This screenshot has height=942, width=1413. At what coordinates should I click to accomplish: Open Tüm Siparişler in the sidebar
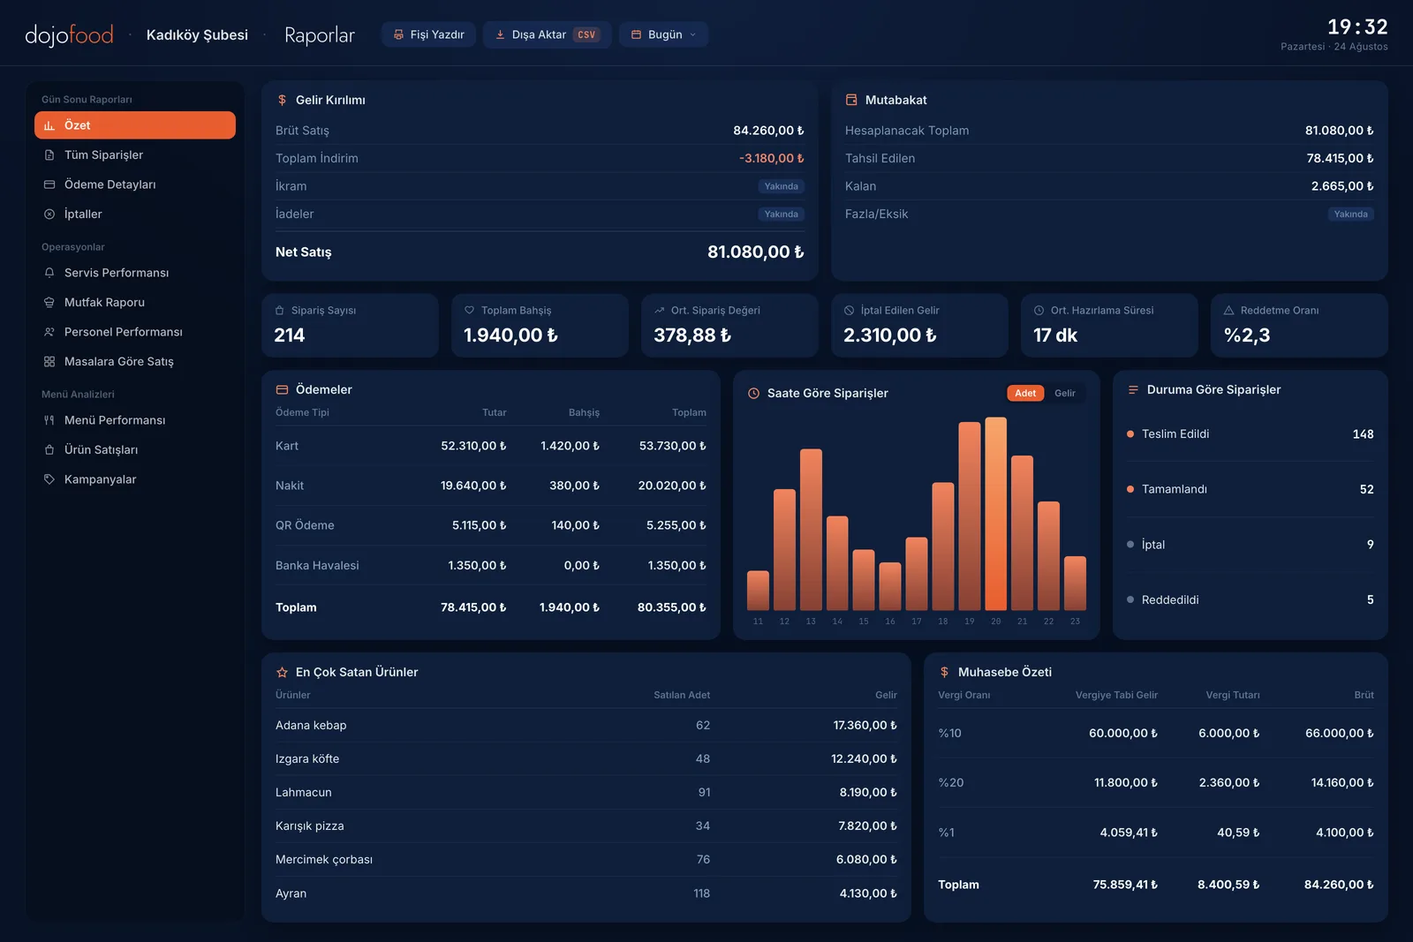tap(135, 154)
